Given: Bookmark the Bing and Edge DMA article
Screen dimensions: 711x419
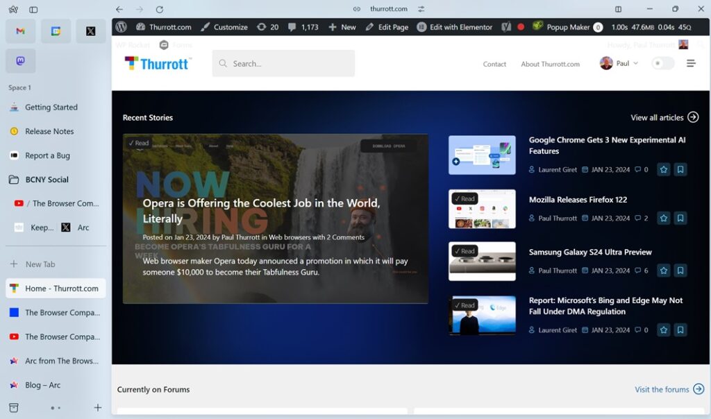Looking at the screenshot, I should [680, 330].
